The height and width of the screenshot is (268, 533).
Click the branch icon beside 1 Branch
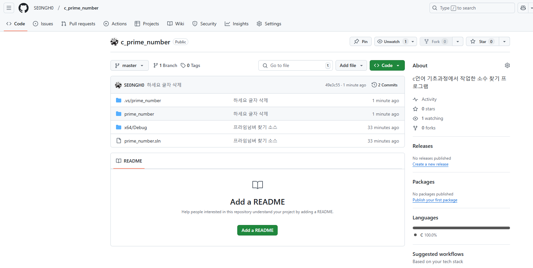pyautogui.click(x=156, y=65)
